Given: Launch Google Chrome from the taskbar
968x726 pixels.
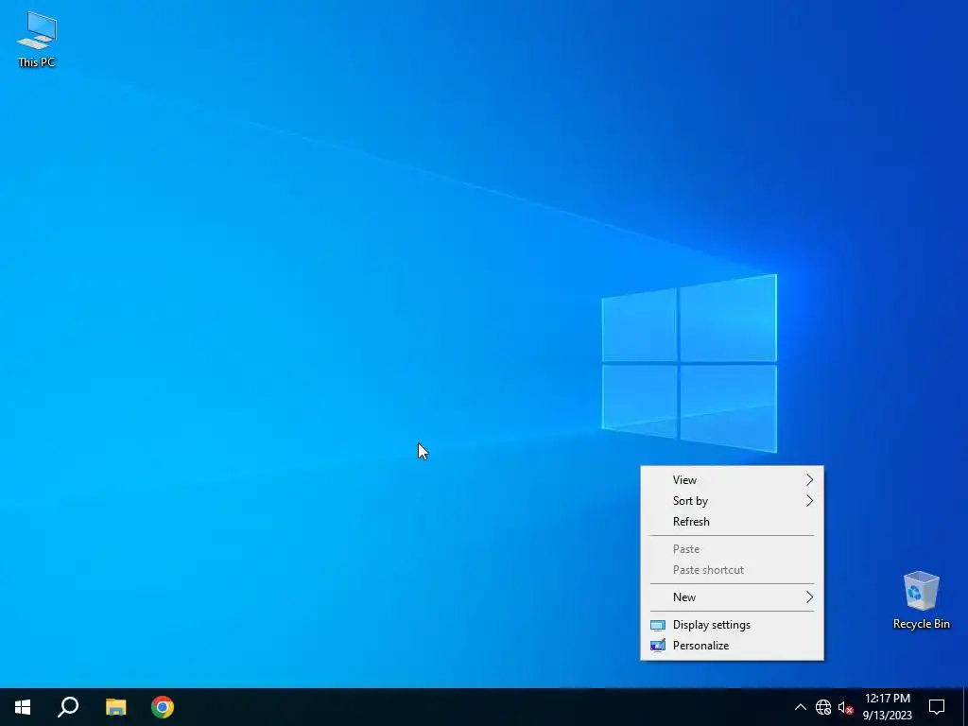Looking at the screenshot, I should [x=163, y=707].
